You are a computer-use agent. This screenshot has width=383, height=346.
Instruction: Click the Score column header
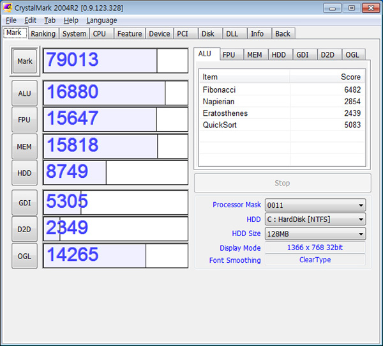(x=327, y=77)
